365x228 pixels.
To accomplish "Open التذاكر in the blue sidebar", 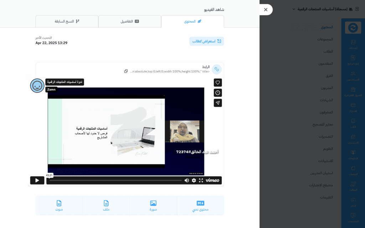I will click(353, 202).
